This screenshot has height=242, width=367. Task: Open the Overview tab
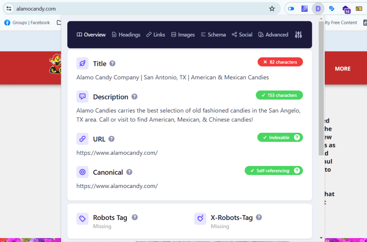coord(91,35)
